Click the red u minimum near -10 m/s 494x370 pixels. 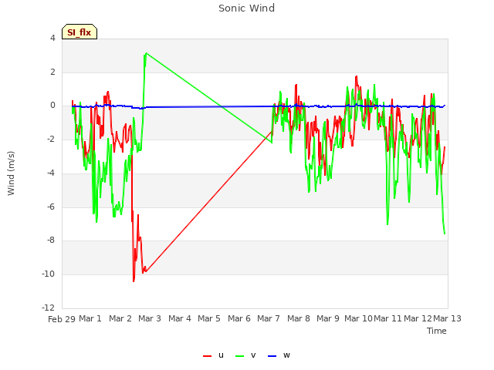(134, 281)
